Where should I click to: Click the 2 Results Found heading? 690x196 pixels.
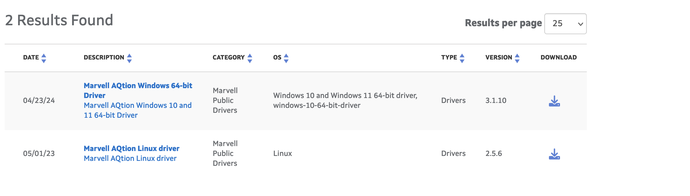coord(59,20)
